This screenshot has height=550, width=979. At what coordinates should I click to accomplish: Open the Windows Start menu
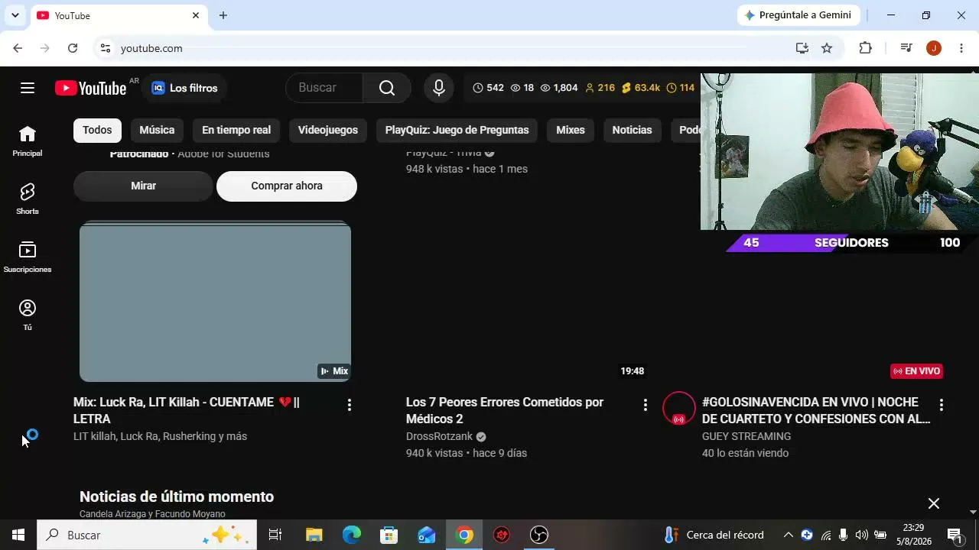click(18, 535)
